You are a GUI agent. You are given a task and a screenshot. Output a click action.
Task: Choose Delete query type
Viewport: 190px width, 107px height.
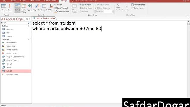pos(51,7)
